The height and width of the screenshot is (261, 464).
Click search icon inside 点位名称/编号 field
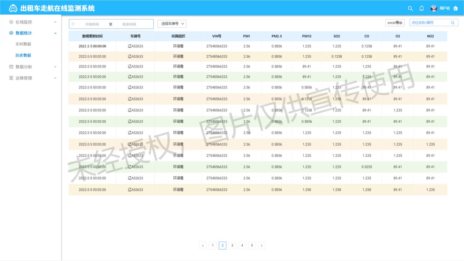click(453, 23)
